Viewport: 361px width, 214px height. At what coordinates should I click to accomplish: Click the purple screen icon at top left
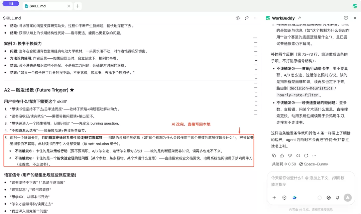click(x=11, y=3)
